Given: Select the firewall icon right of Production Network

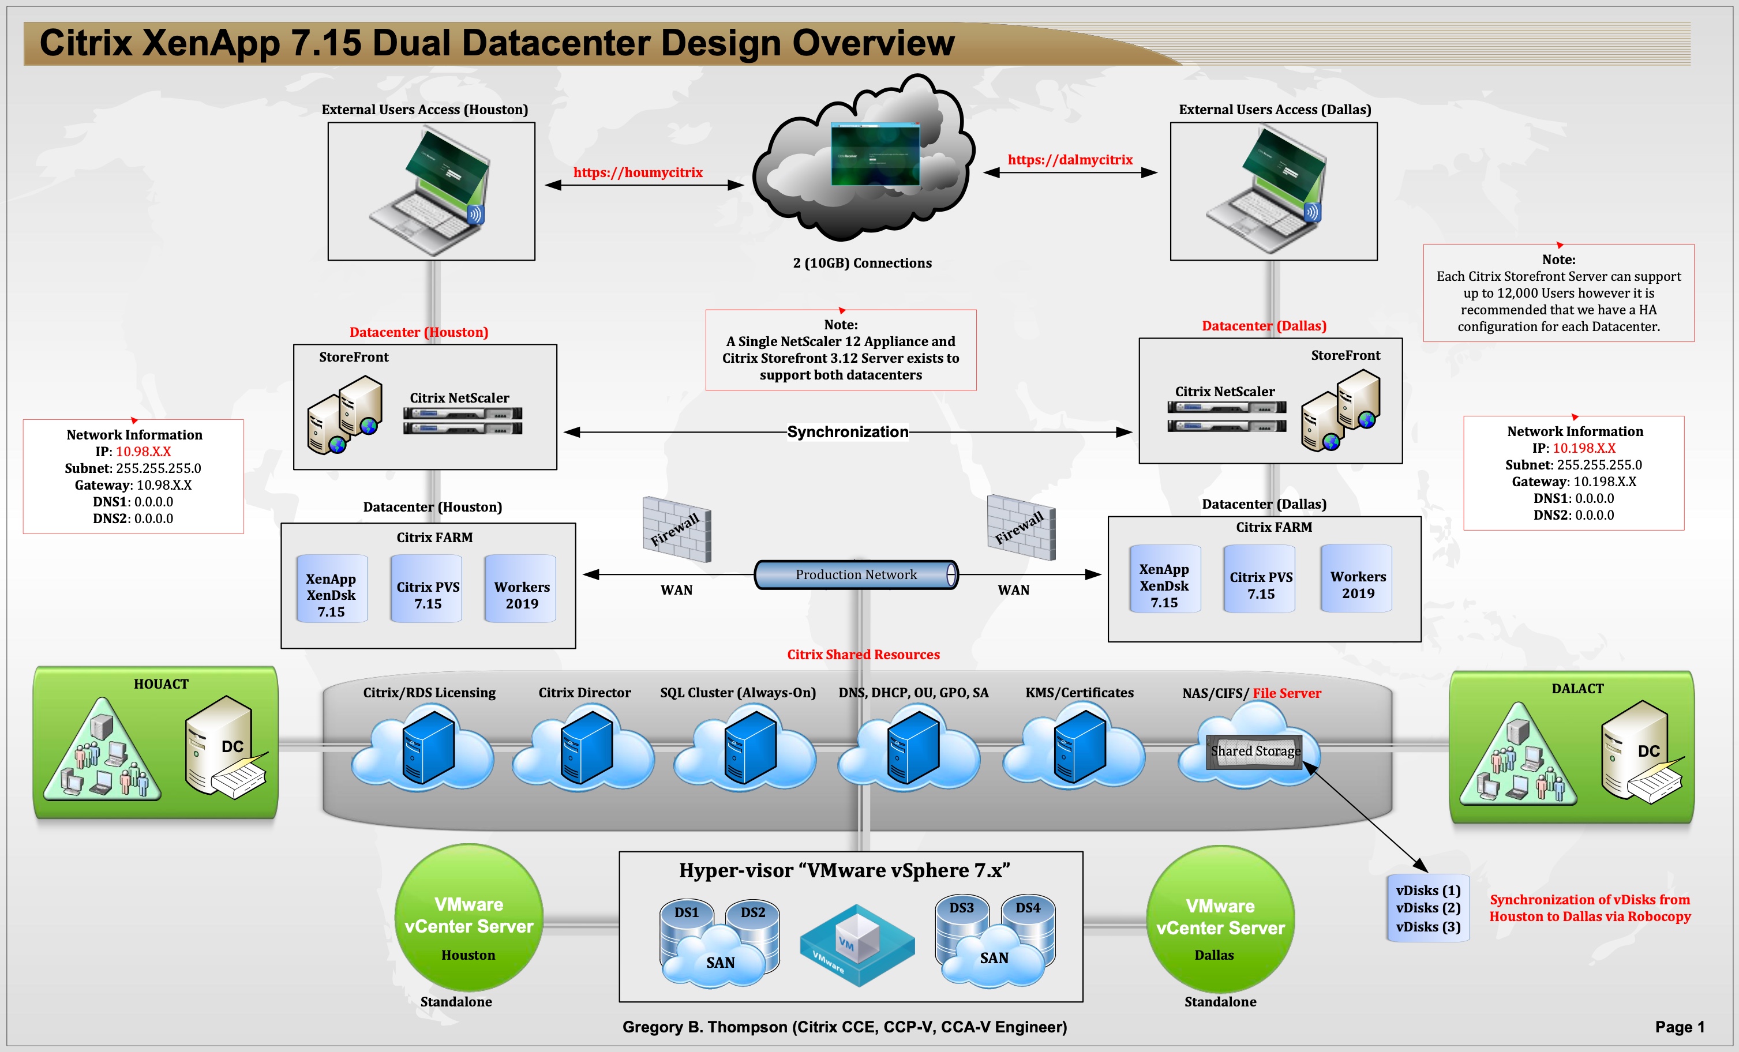Looking at the screenshot, I should coord(1021,528).
